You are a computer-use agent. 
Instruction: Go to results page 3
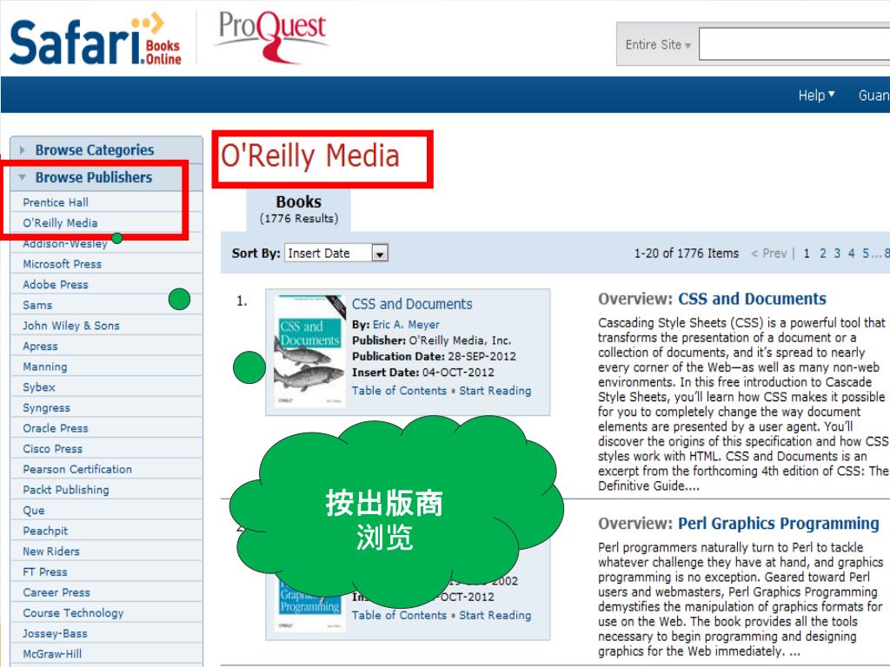click(x=837, y=254)
